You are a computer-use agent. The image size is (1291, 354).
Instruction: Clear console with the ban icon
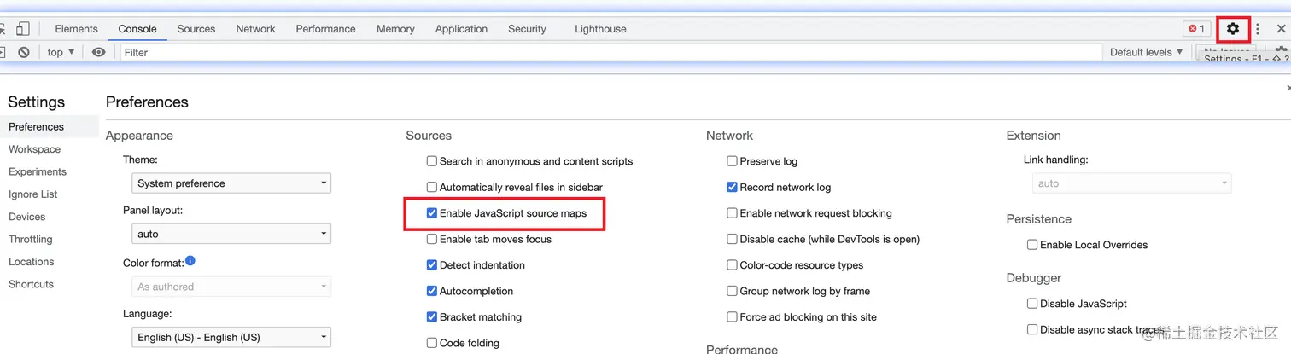click(x=24, y=52)
